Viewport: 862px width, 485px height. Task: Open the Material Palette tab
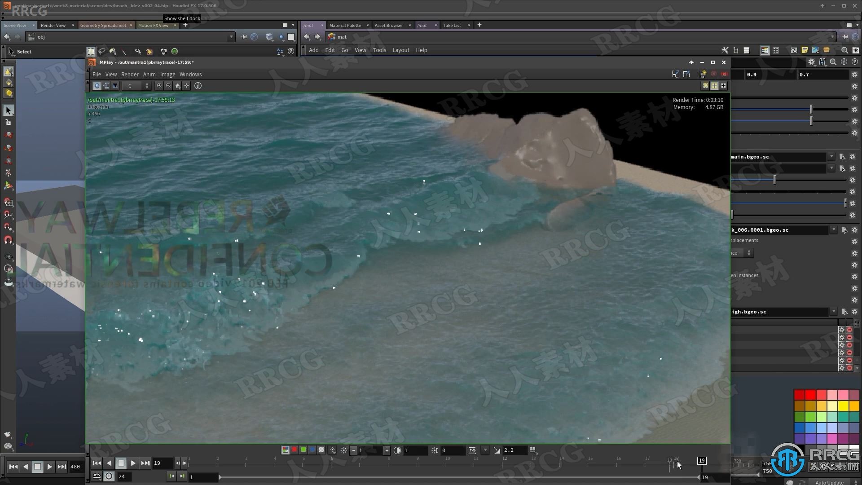click(x=344, y=25)
